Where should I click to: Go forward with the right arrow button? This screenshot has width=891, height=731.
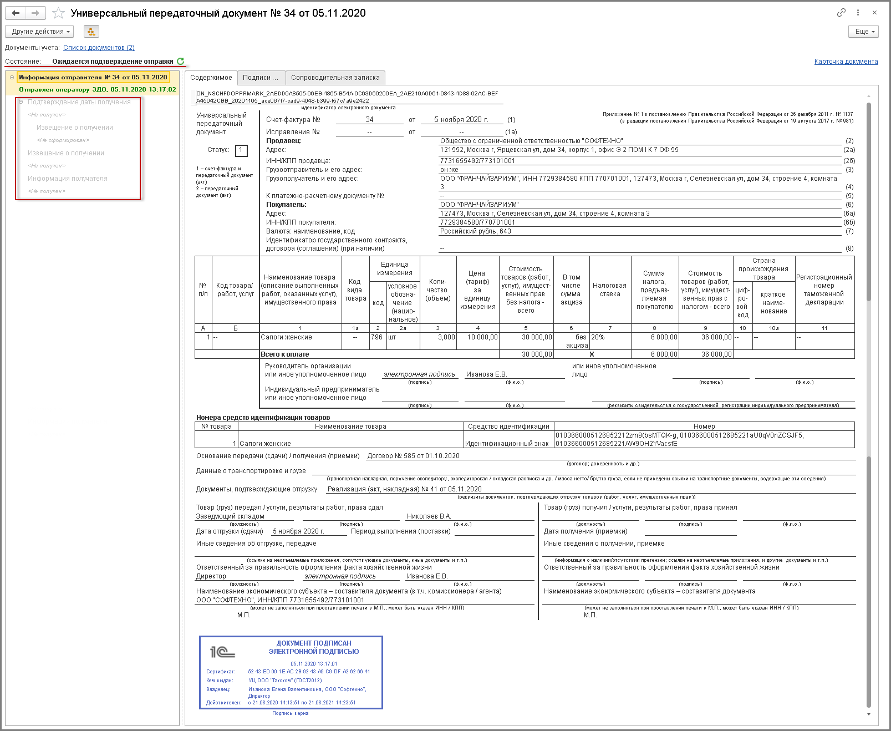coord(35,13)
